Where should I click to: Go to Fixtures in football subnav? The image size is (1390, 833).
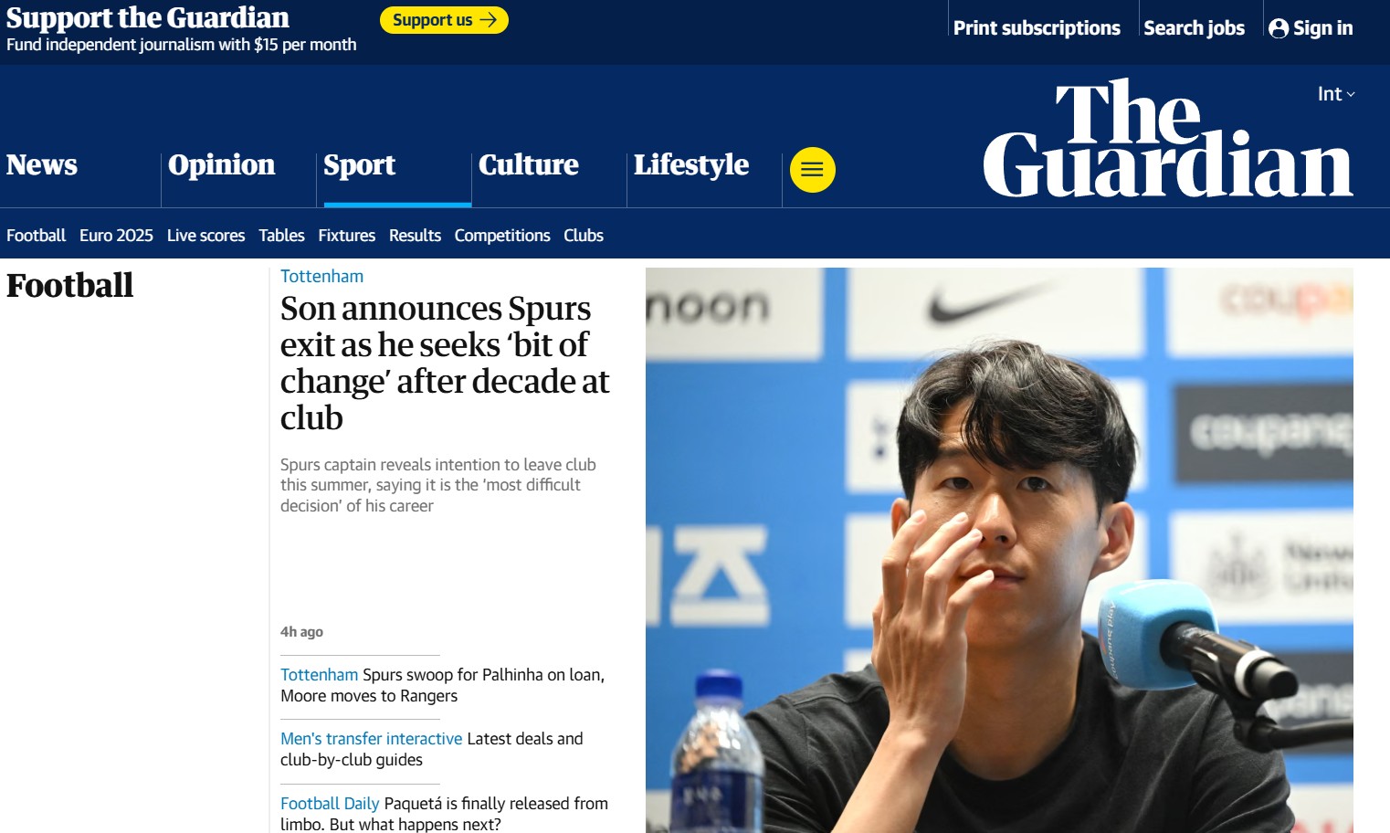tap(346, 236)
